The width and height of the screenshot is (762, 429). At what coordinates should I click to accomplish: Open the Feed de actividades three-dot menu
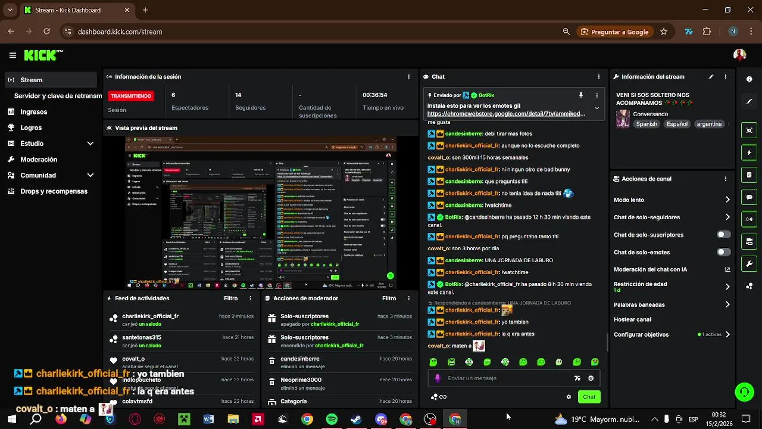coord(250,299)
